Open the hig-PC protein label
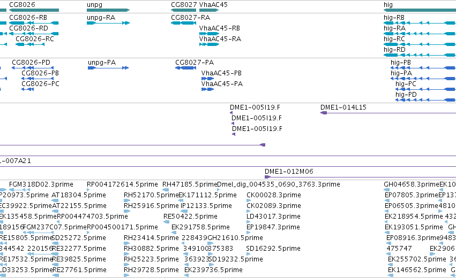 click(x=406, y=84)
